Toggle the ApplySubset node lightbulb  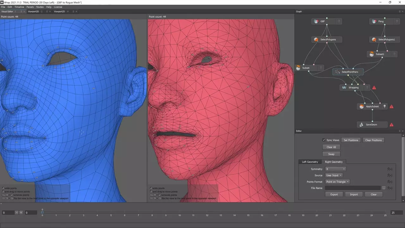point(384,107)
